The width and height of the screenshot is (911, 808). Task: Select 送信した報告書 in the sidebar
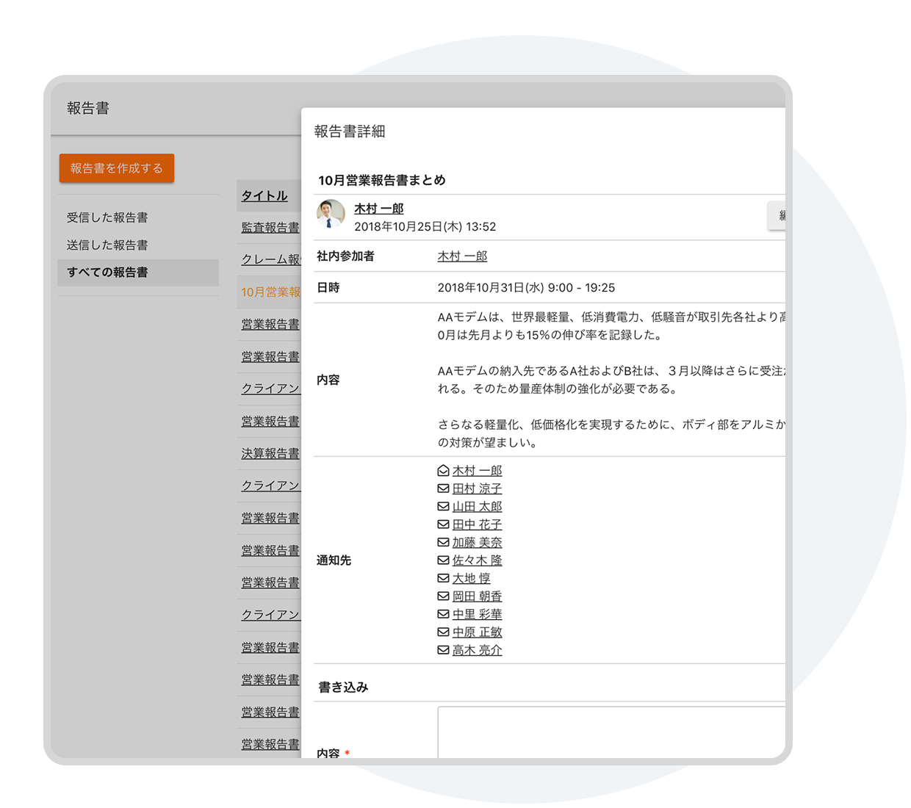[x=109, y=245]
